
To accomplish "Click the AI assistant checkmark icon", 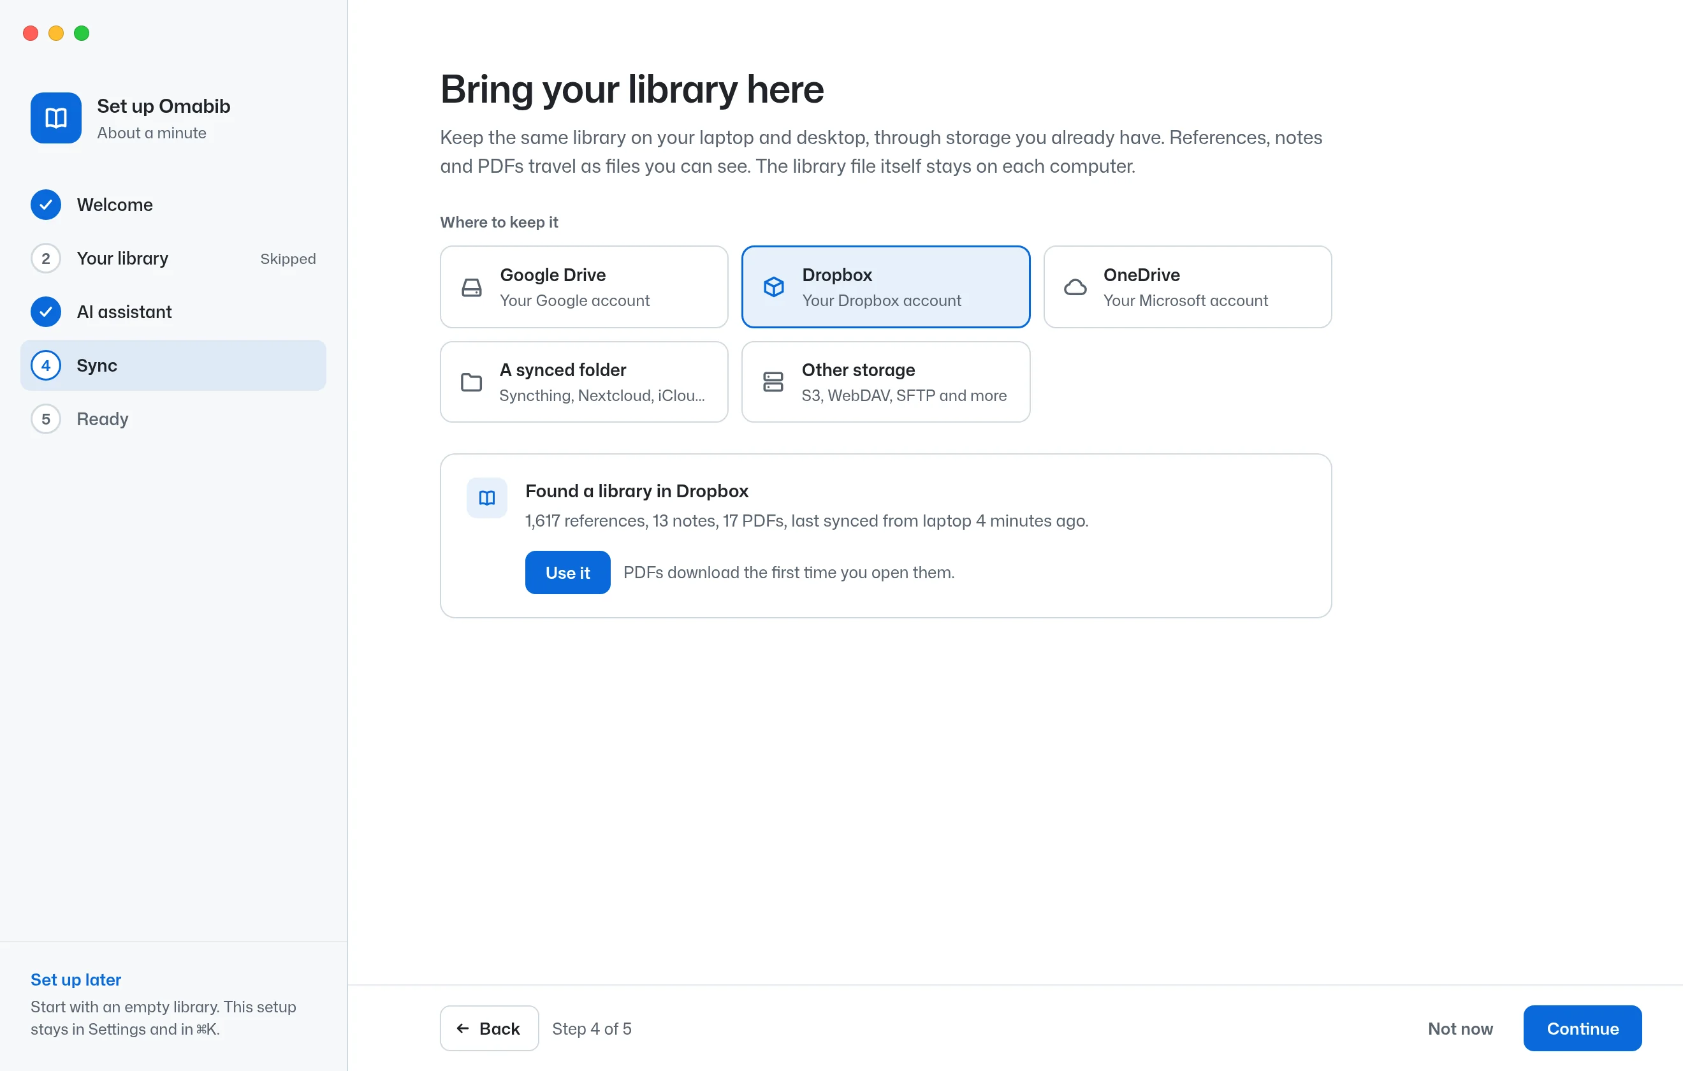I will (x=45, y=312).
